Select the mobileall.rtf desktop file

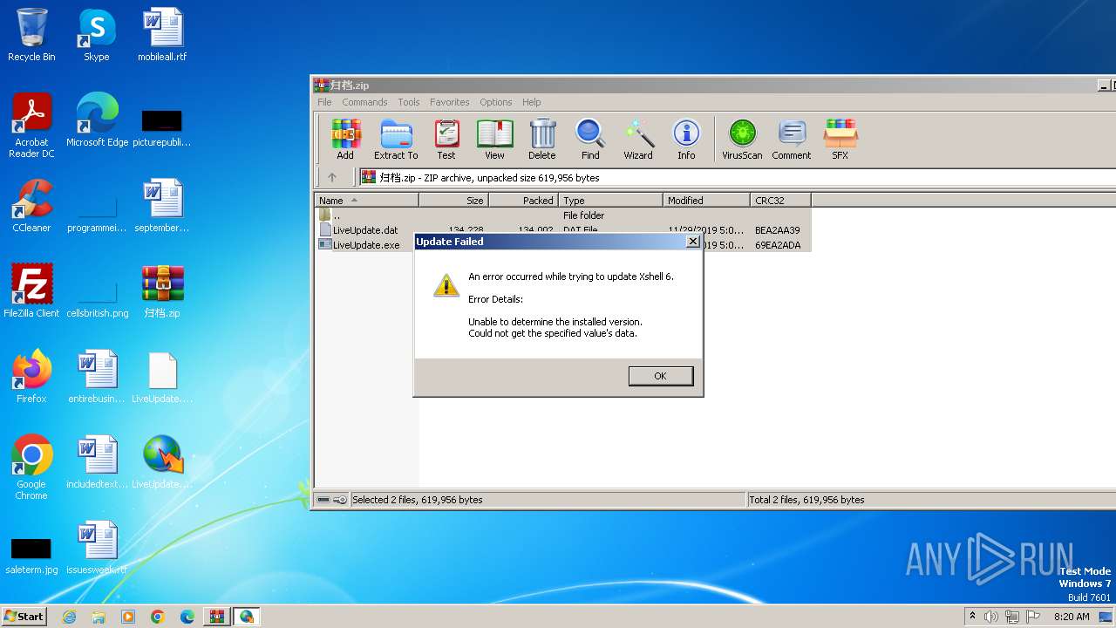(x=162, y=35)
